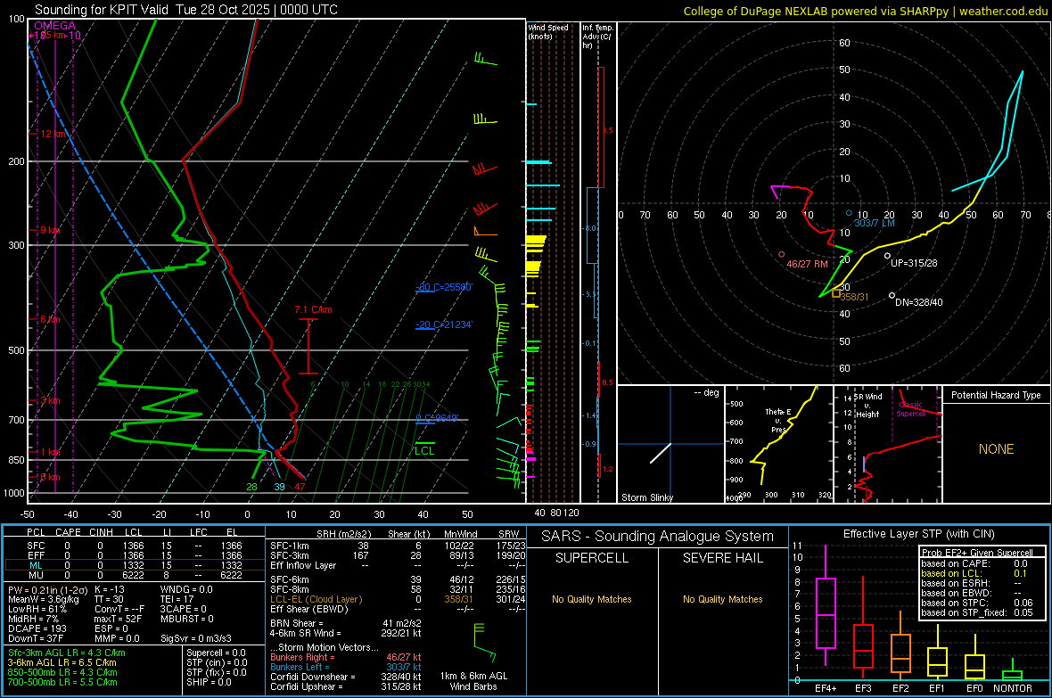Click the 'SR Wind v. Height' panel label
This screenshot has height=698, width=1052.
[869, 406]
